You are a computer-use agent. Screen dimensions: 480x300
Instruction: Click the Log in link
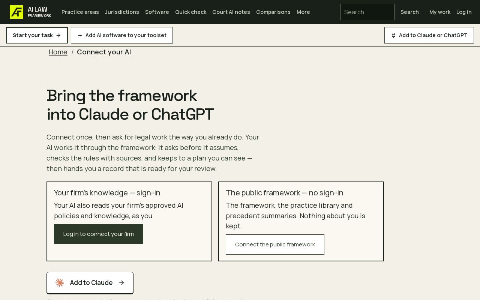[x=464, y=12]
